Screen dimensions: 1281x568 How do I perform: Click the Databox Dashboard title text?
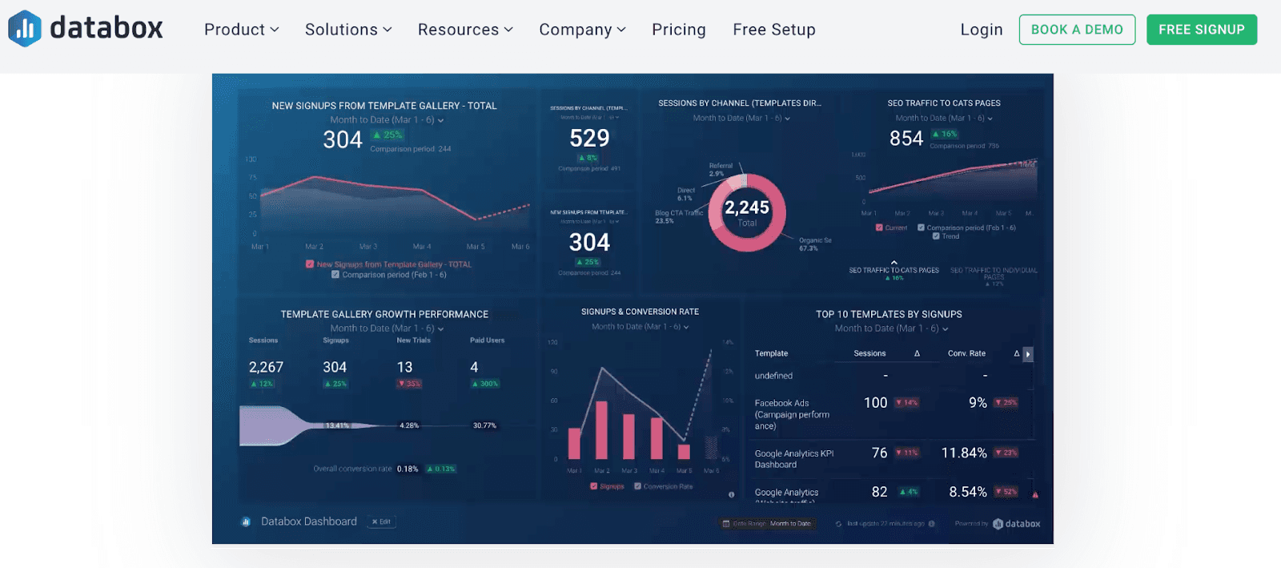coord(309,522)
